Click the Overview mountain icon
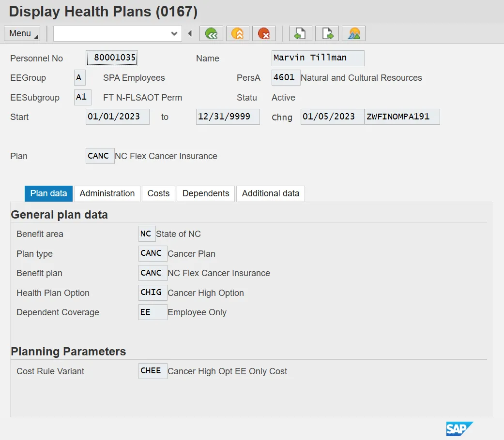Viewport: 504px width, 440px height. coord(353,33)
